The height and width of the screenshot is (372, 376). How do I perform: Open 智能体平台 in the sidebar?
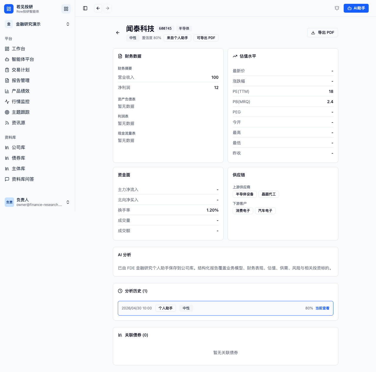38,59
